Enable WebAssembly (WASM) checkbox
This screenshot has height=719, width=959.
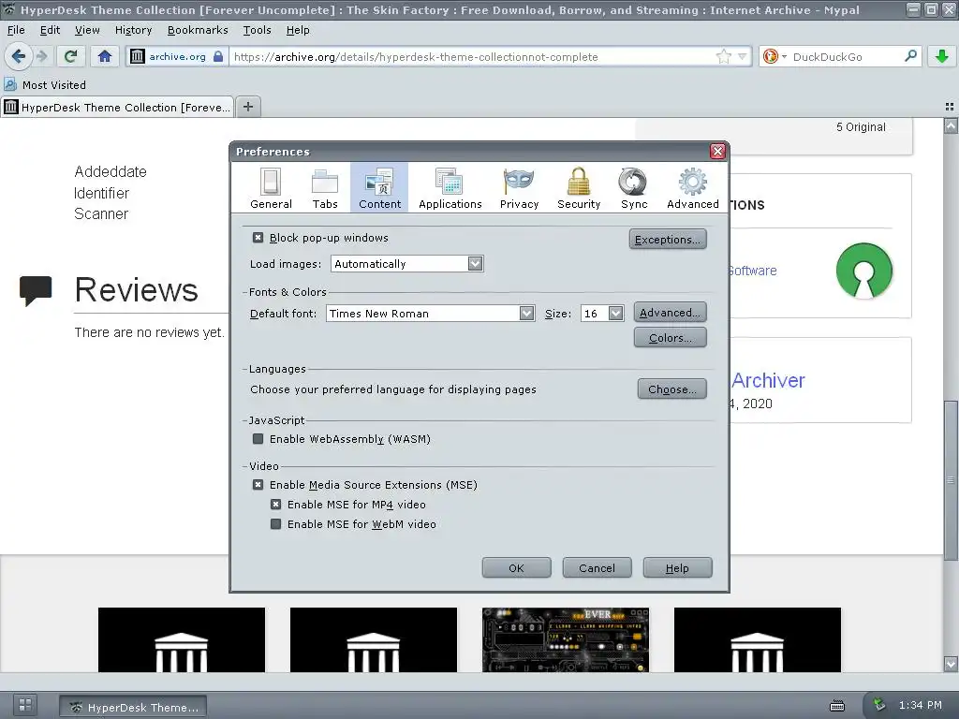coord(258,439)
